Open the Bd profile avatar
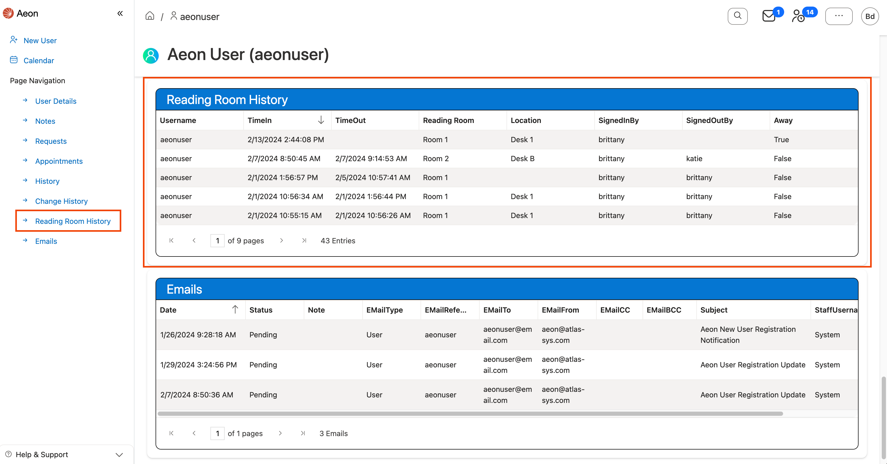The width and height of the screenshot is (887, 464). click(x=870, y=16)
